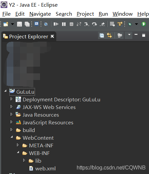
Task: Click the Step Into icon
Action: pos(87,24)
